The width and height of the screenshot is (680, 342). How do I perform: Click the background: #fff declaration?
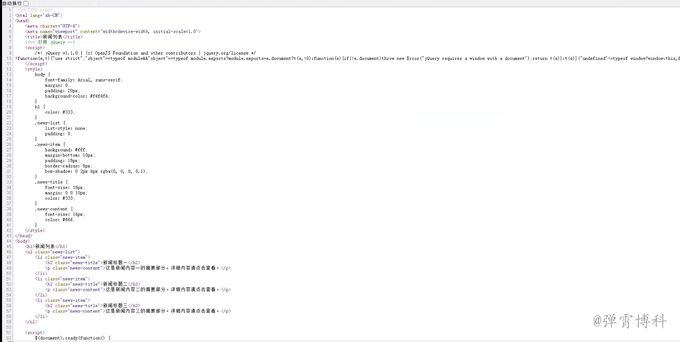click(66, 150)
